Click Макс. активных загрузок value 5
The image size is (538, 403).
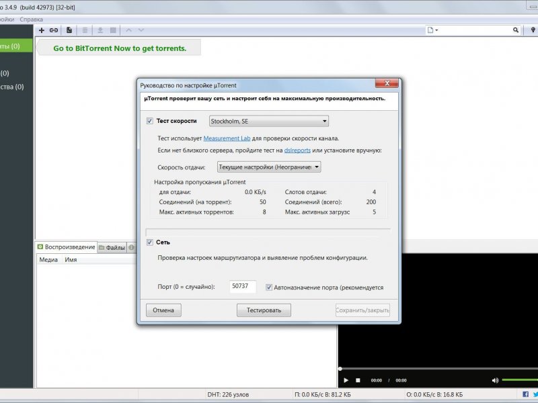(375, 212)
